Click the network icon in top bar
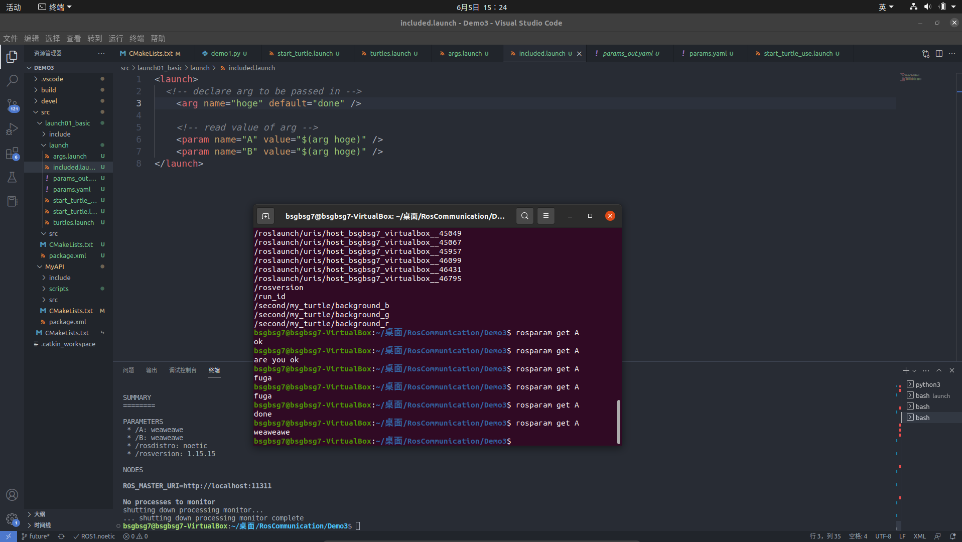This screenshot has width=962, height=542. pos(913,7)
